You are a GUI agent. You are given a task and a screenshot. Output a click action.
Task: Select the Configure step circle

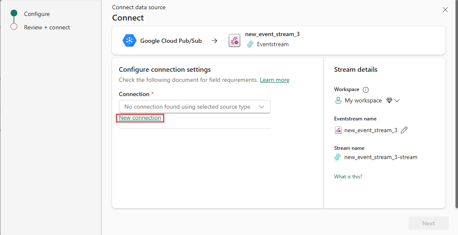click(14, 13)
